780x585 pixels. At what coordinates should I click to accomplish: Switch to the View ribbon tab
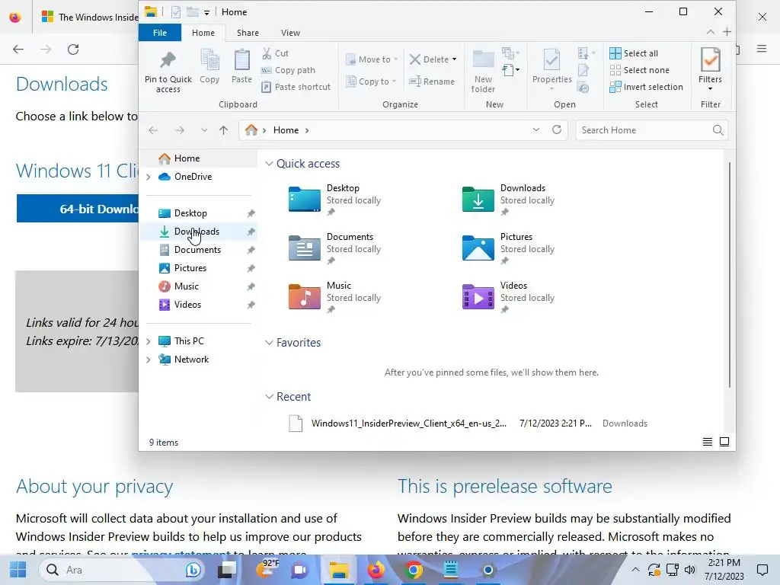point(290,33)
